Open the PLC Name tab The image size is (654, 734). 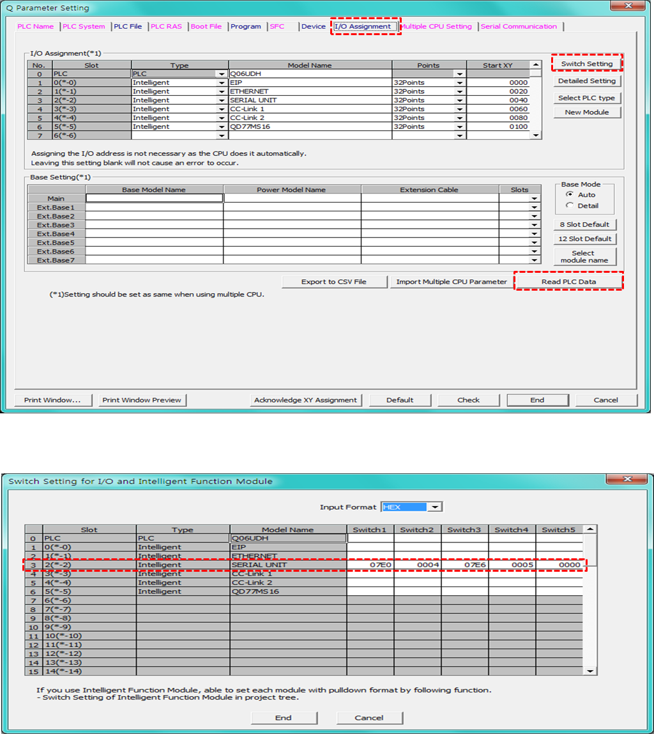click(36, 27)
